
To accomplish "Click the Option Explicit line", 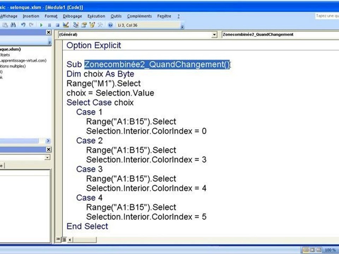I will [x=94, y=46].
